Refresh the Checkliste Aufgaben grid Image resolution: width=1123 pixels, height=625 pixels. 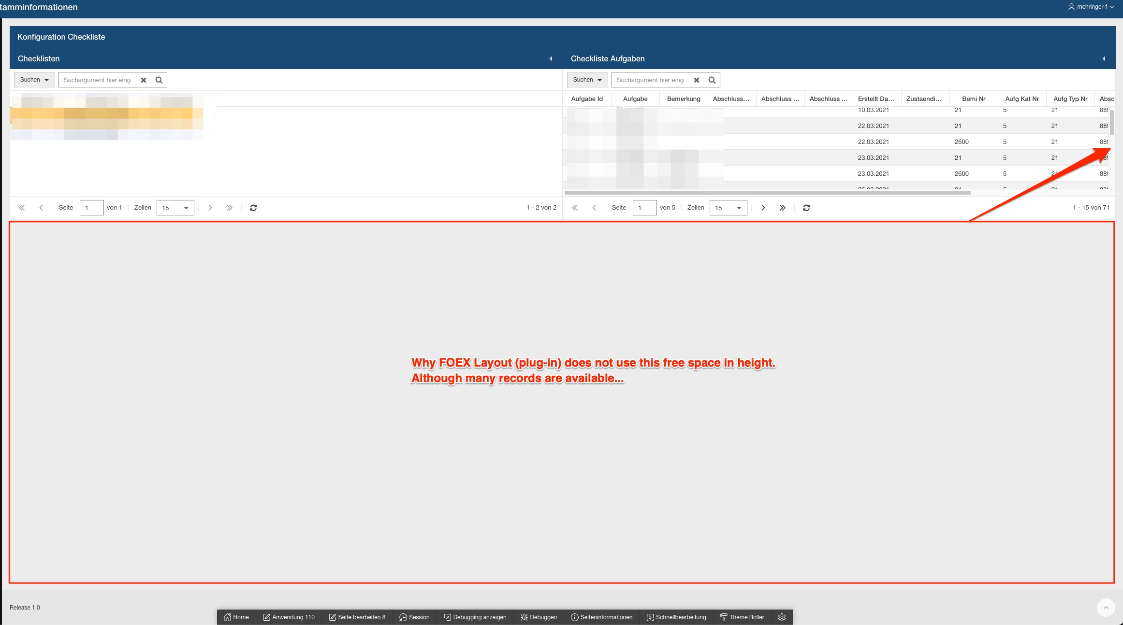tap(806, 208)
